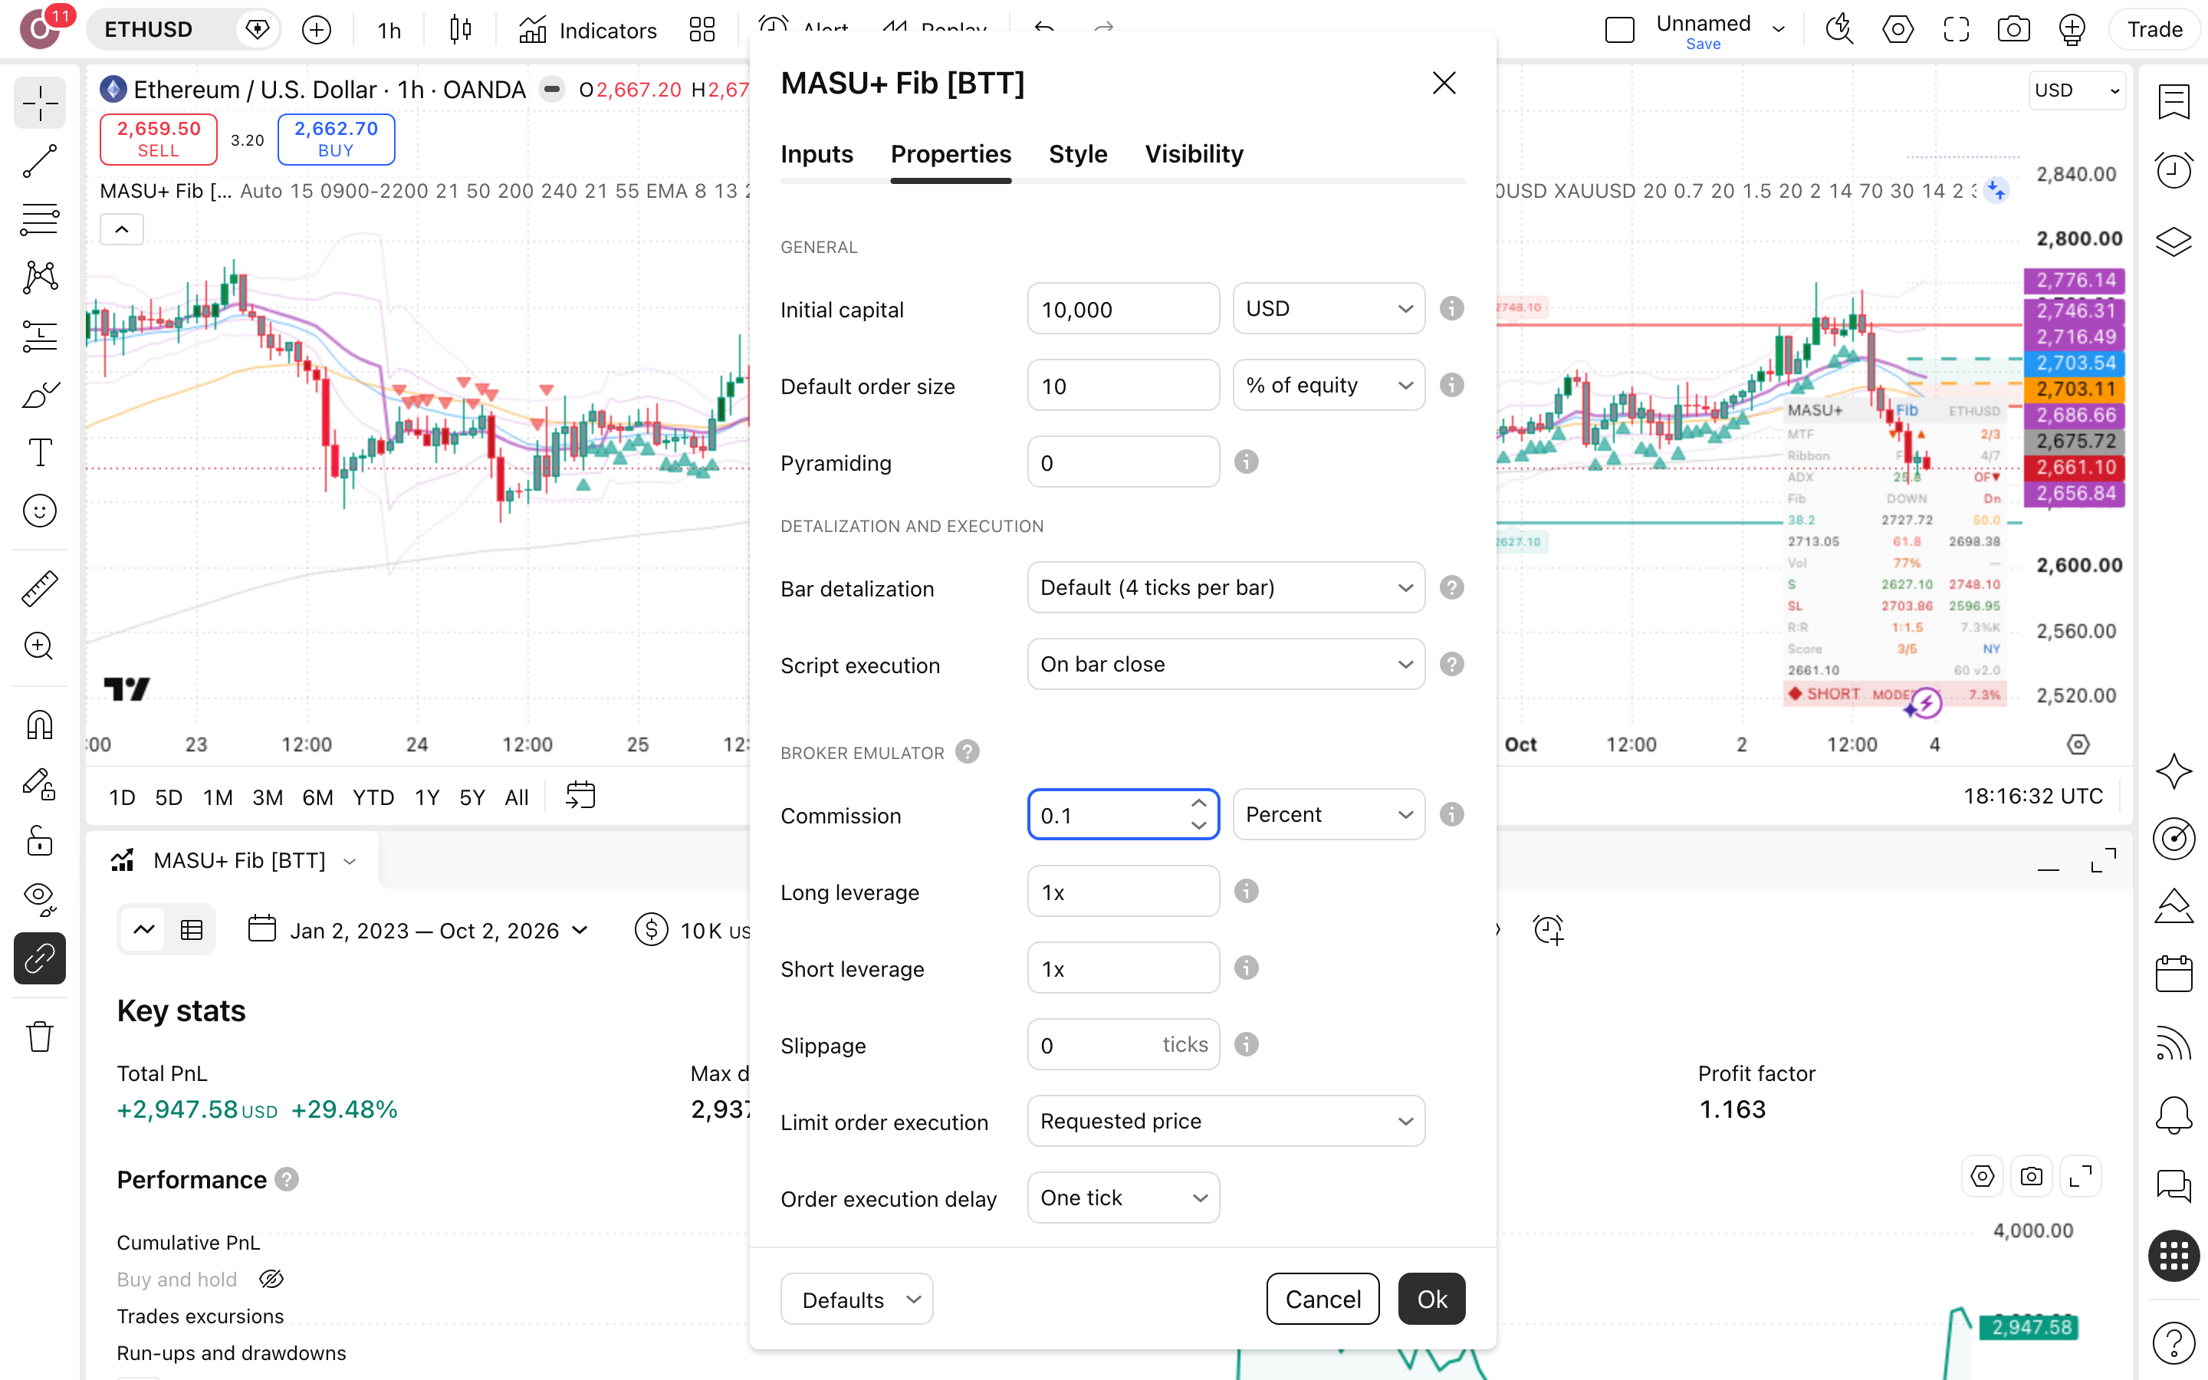
Task: Expand Bar detalization dropdown
Action: [x=1225, y=588]
